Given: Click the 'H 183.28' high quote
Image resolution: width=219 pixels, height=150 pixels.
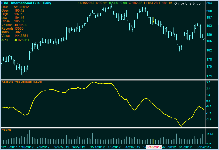Looking at the screenshot, I should point(151,3).
